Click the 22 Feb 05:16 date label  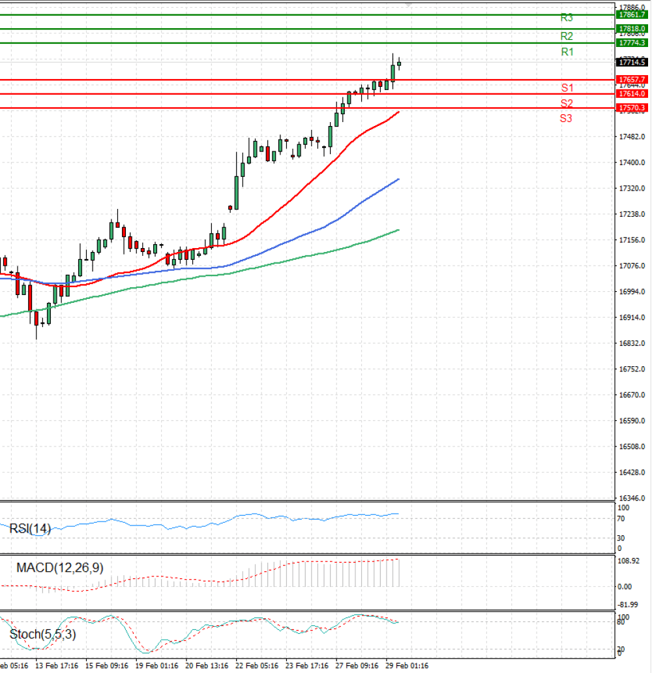coord(257,666)
